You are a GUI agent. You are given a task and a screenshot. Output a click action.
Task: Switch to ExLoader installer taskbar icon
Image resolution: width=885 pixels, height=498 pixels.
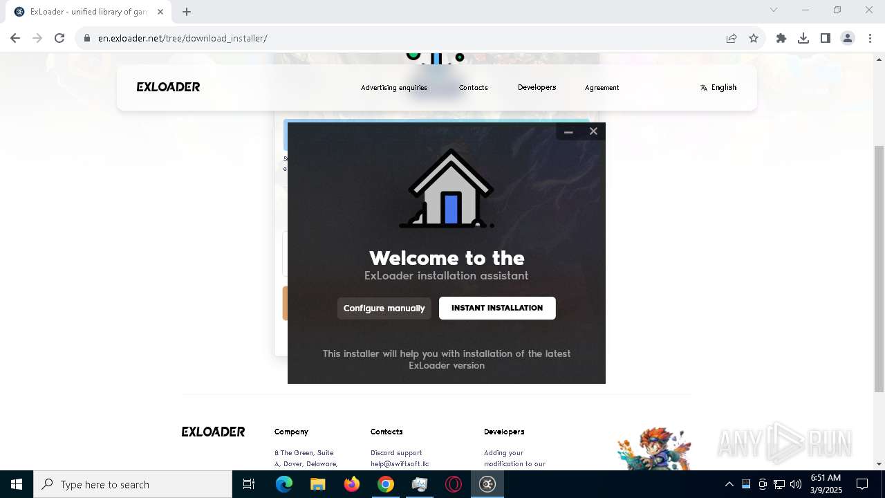(x=487, y=484)
